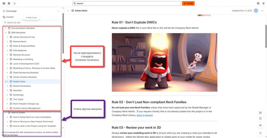This screenshot has height=138, width=267.
Task: Click the Back to top button
Action: tap(31, 17)
